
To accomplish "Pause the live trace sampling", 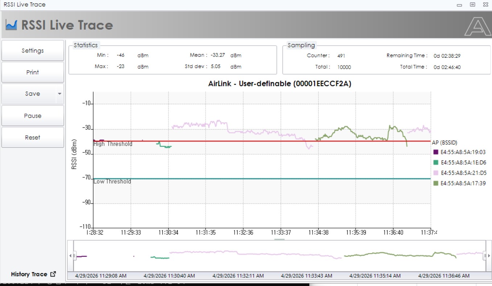I will pos(33,116).
